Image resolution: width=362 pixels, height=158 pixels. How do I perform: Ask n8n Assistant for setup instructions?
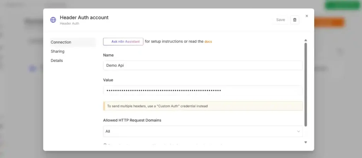tap(123, 42)
